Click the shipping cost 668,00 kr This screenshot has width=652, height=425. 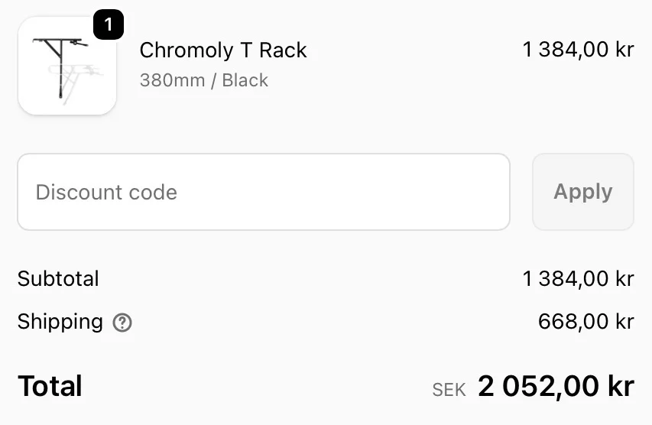[x=586, y=322]
